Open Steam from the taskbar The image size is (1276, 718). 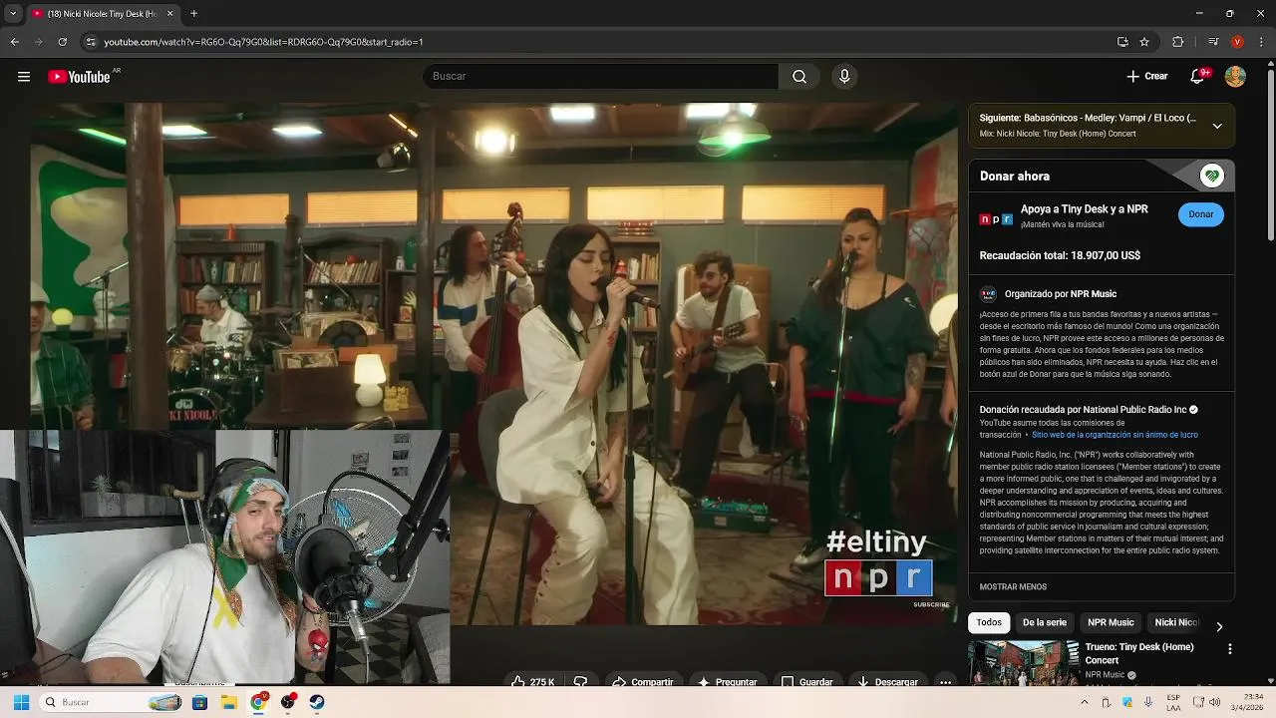click(x=317, y=702)
